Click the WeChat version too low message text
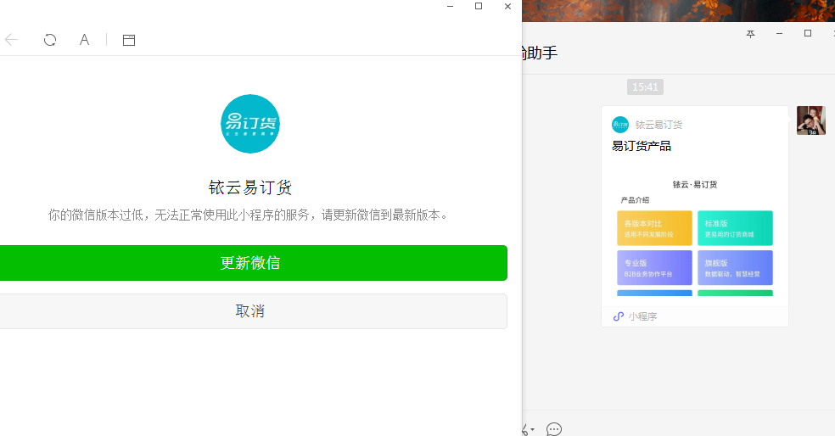The height and width of the screenshot is (436, 835). (249, 215)
